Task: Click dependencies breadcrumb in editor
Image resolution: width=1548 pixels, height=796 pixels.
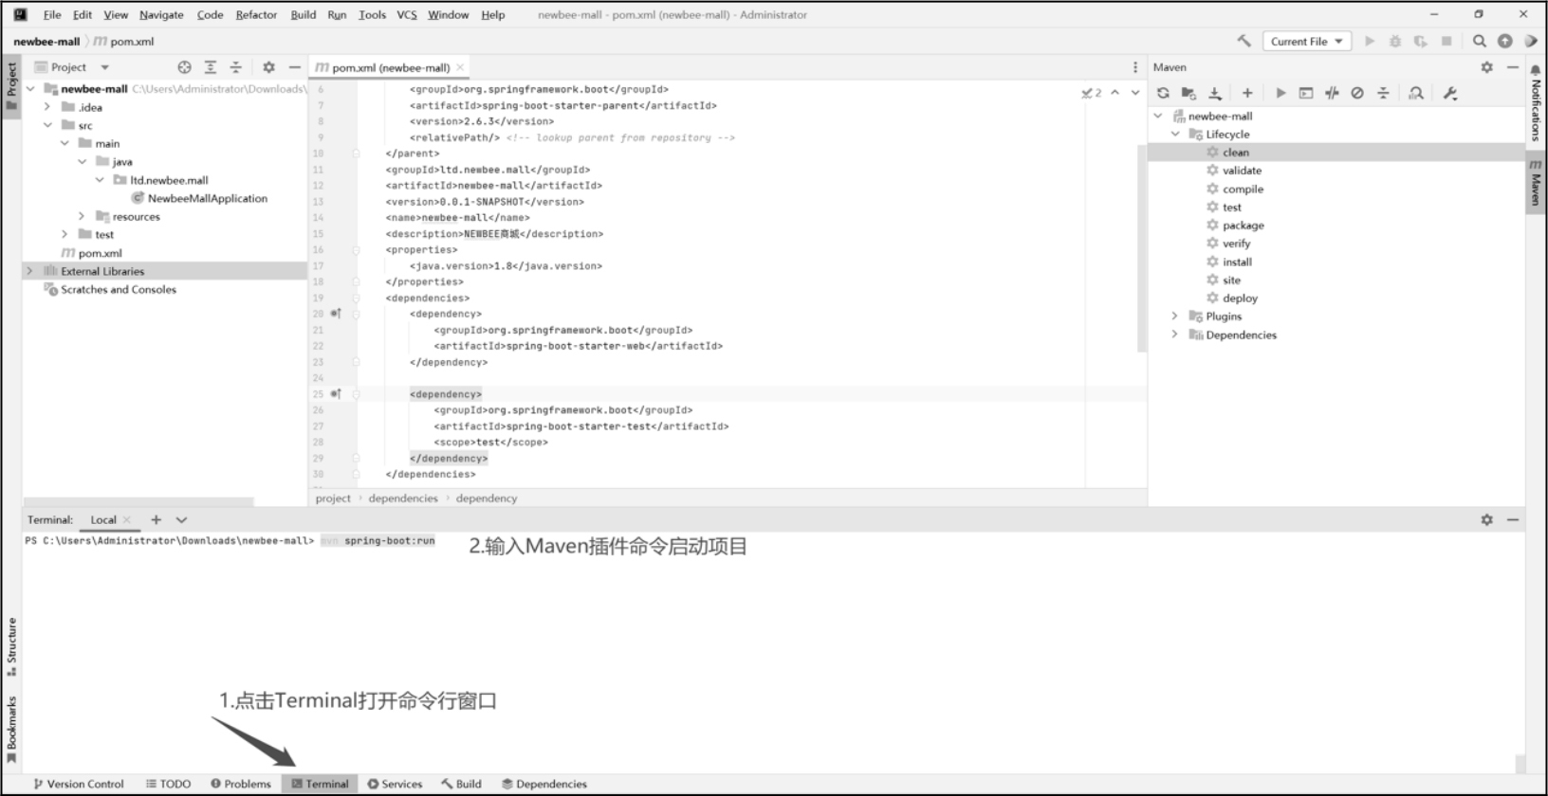Action: tap(403, 497)
